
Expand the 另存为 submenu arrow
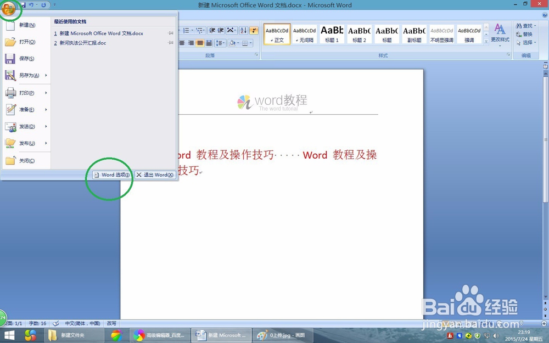click(46, 75)
